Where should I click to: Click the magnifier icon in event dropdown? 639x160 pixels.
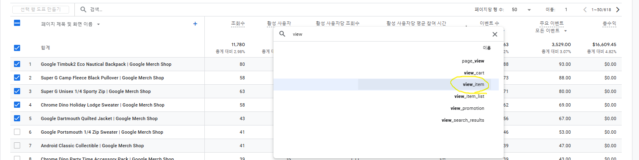(282, 34)
